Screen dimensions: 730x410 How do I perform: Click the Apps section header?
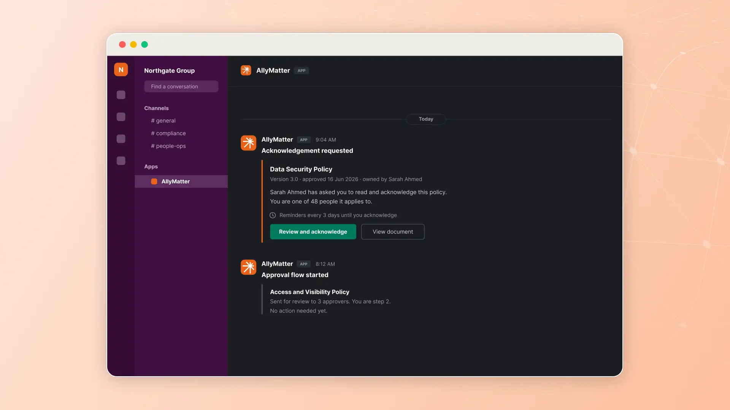(151, 167)
